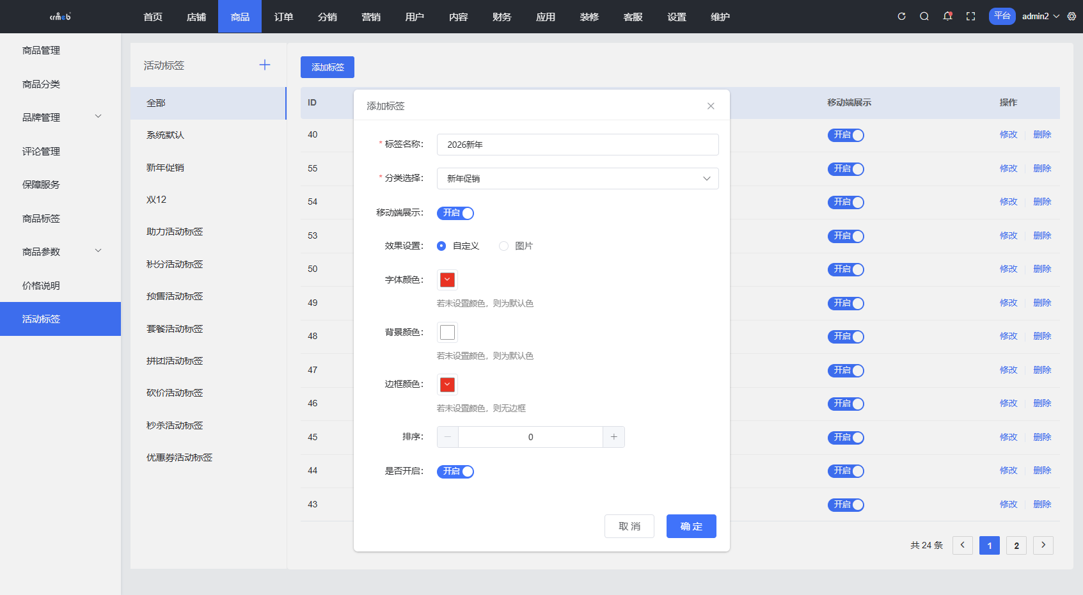
Task: Open 保障服务 in sidebar
Action: click(60, 184)
